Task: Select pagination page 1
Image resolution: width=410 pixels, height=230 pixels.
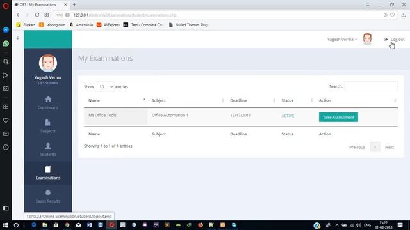Action: click(375, 147)
